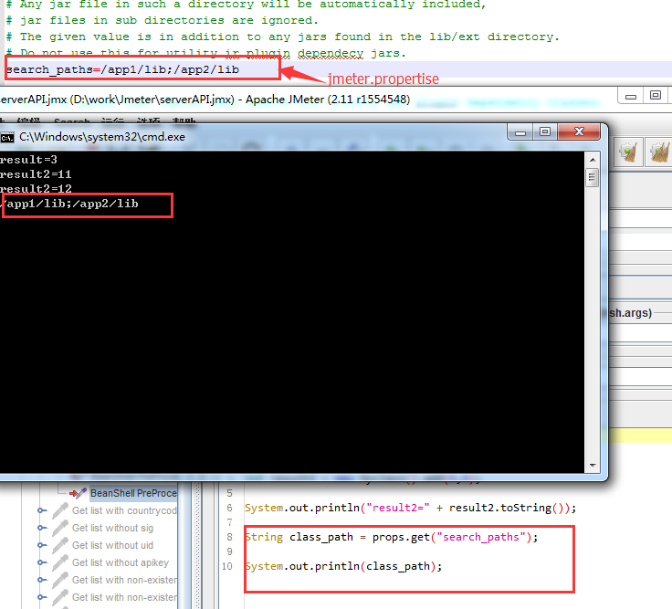Viewport: 672px width, 609px height.
Task: Expand the Get list without sig tree node
Action: [x=41, y=528]
